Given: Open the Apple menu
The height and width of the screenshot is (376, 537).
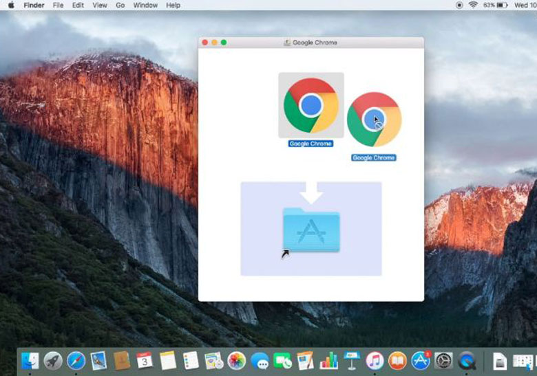Looking at the screenshot, I should pos(11,5).
